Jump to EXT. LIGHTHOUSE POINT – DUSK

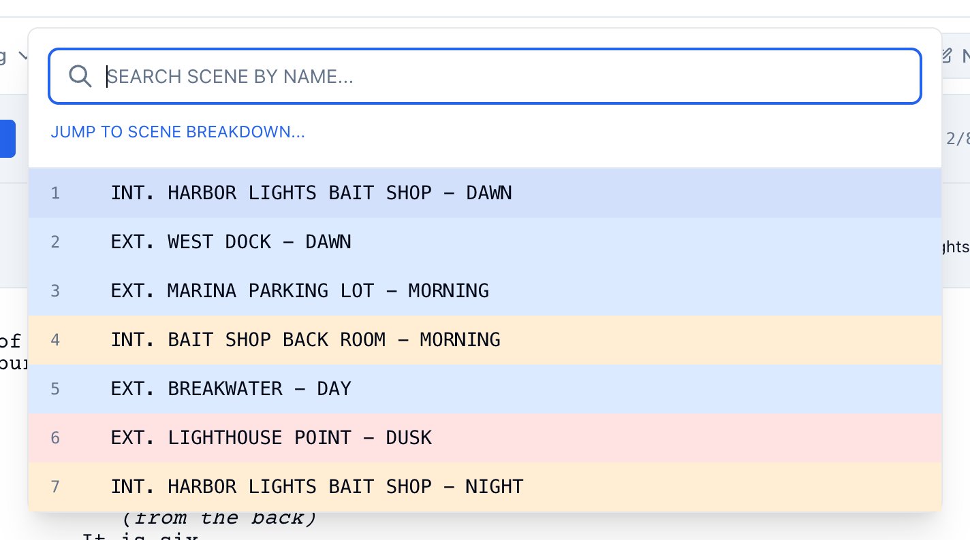pos(485,438)
